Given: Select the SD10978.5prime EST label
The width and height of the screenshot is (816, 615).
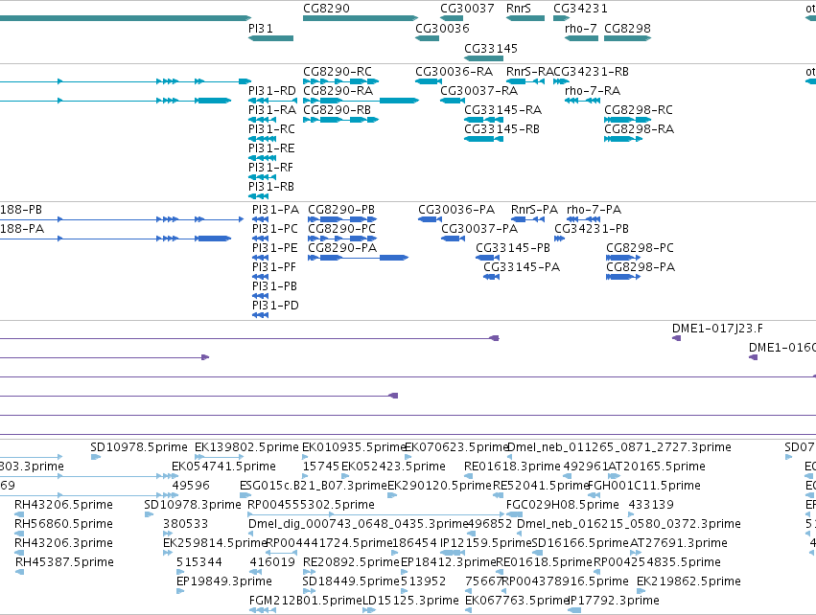Looking at the screenshot, I should 139,447.
